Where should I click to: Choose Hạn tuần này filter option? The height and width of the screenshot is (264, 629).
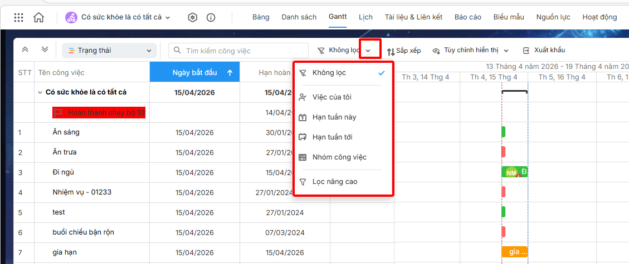(x=343, y=117)
